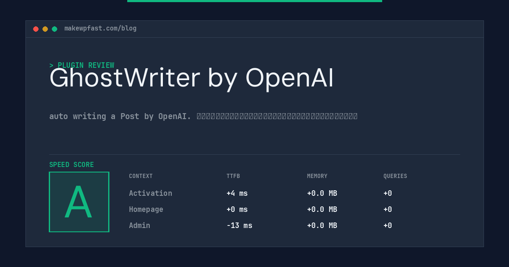
Task: Click the 'Activation' row label
Action: 151,193
